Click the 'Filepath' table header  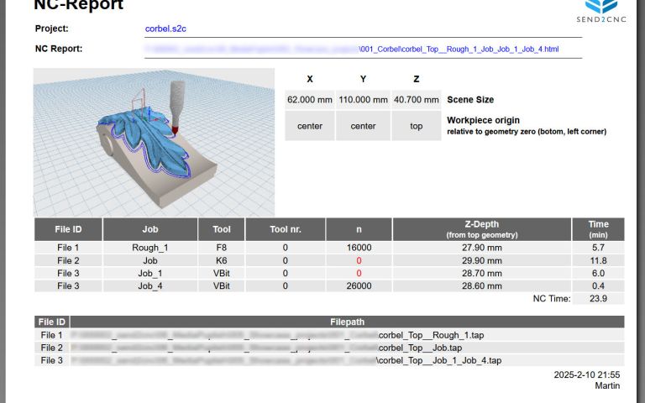[x=347, y=322]
